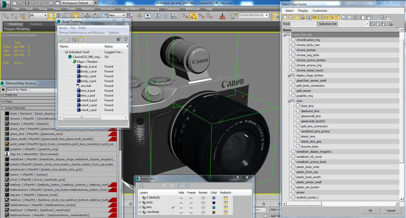Click the Status column header in Asset Tracking
The height and width of the screenshot is (218, 406).
coord(114,46)
